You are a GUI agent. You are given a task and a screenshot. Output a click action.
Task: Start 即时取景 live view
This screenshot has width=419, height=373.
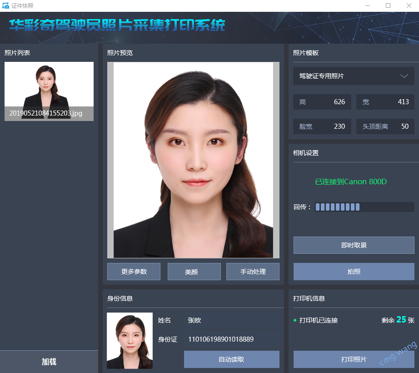coord(354,245)
